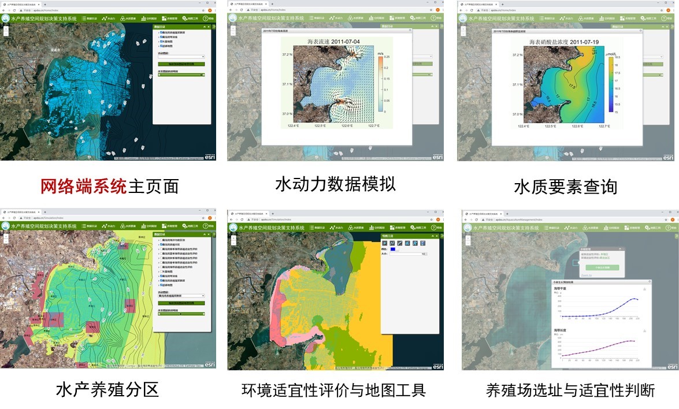679x409 pixels.
Task: Click the blue colour swatch in 绘图工具 panel
Action: coord(394,249)
